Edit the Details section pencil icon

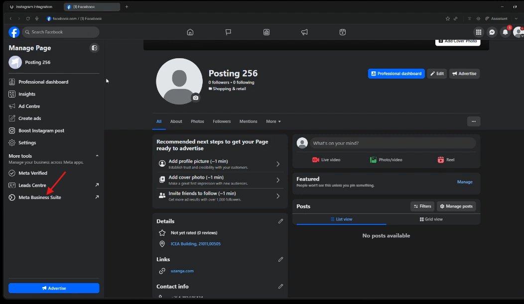[x=281, y=221]
